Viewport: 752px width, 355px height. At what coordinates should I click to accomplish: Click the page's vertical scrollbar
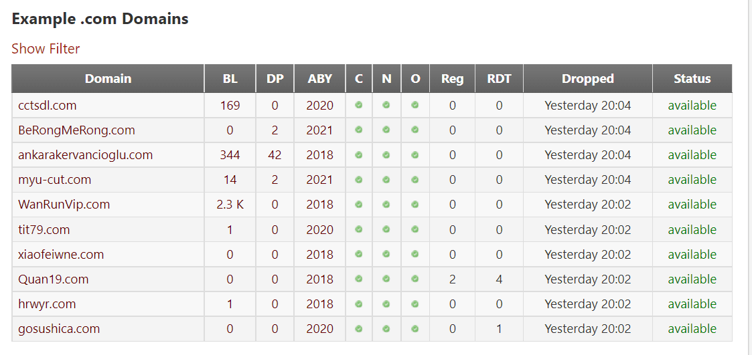(749, 177)
